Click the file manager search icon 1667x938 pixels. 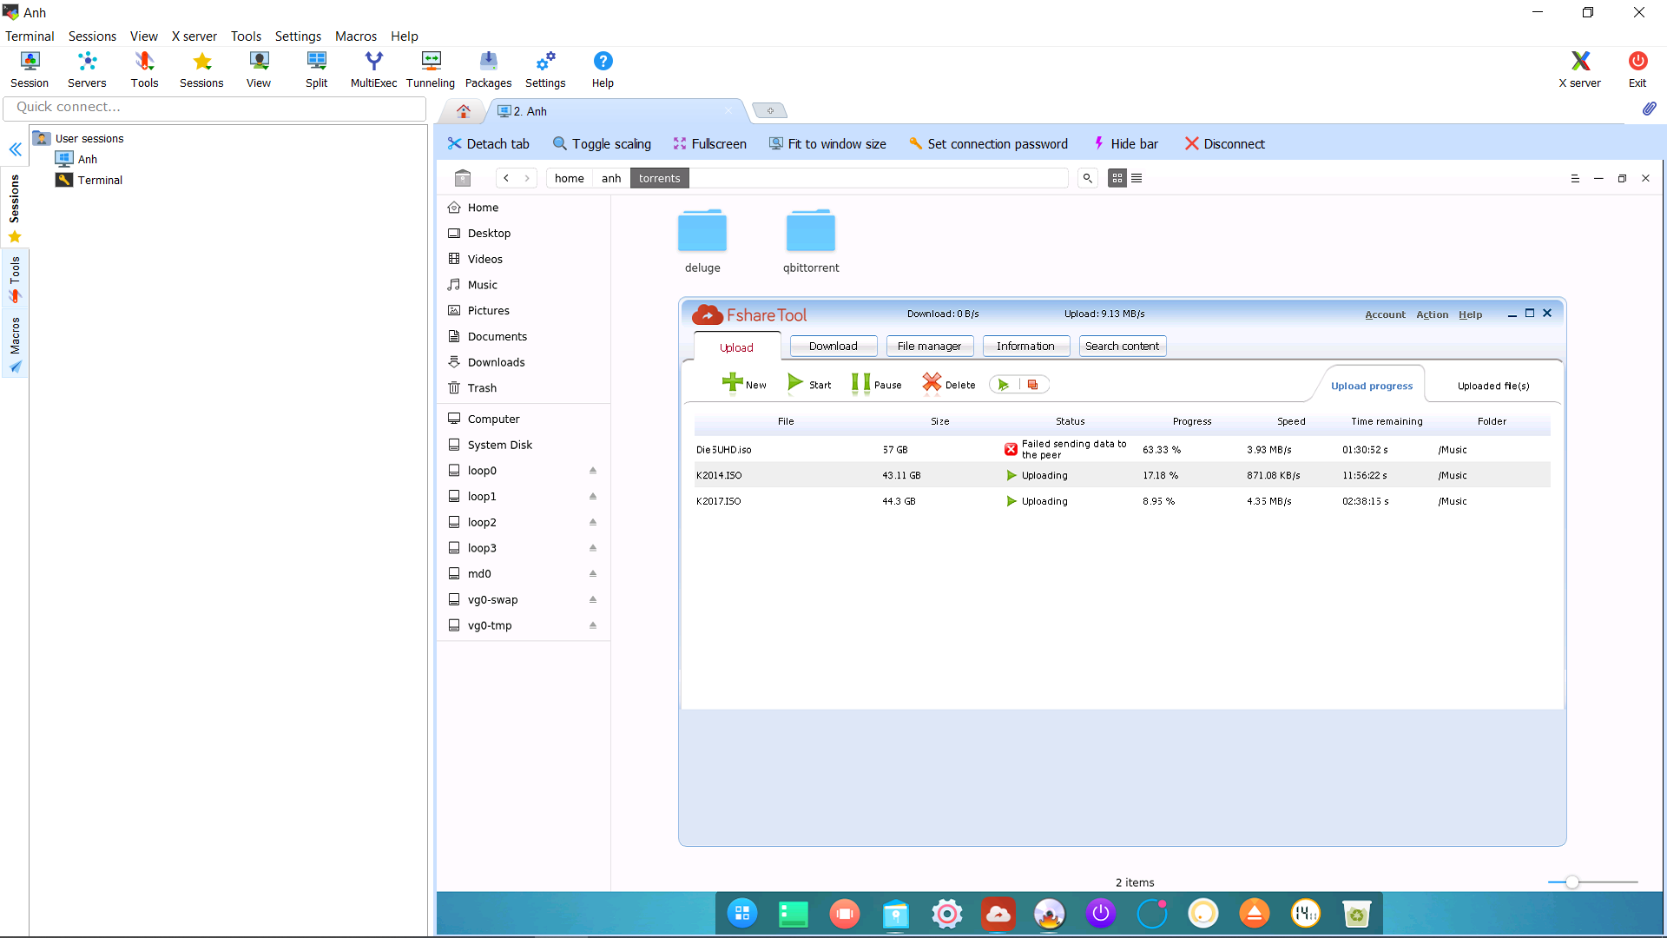(x=1087, y=178)
